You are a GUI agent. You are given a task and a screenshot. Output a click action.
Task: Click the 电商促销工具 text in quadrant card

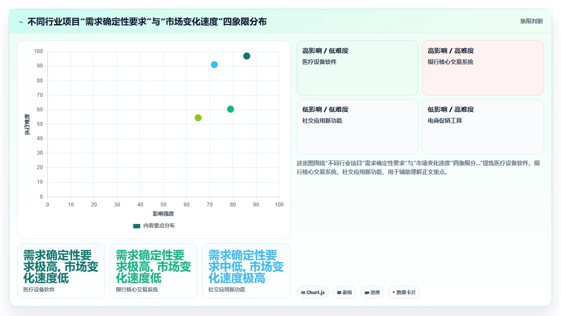445,121
